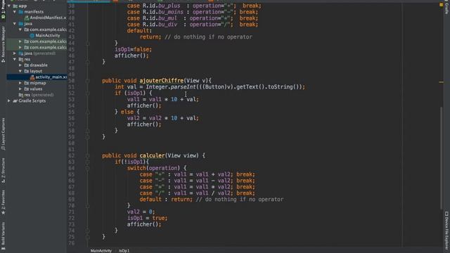Select the MainActivity tree item
This screenshot has height=253, width=450.
tap(48, 36)
